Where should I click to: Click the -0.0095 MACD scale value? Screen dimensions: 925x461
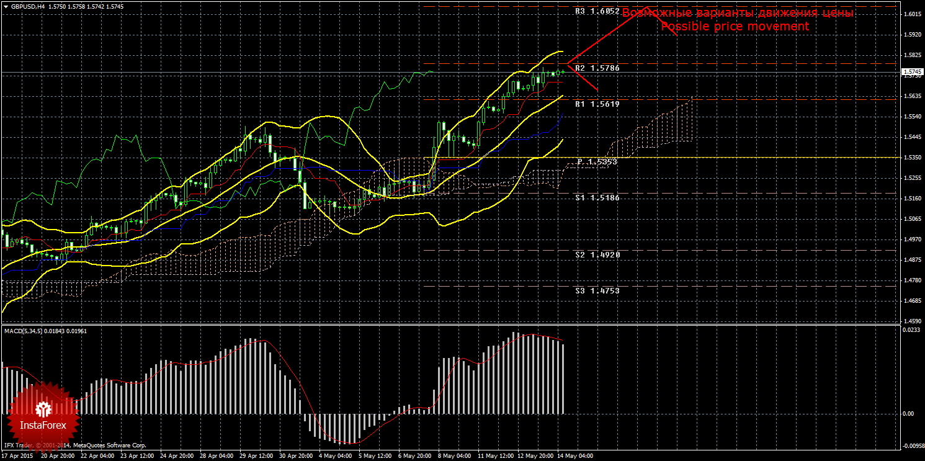911,445
